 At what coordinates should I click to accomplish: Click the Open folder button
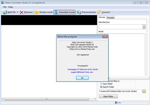click(x=108, y=97)
